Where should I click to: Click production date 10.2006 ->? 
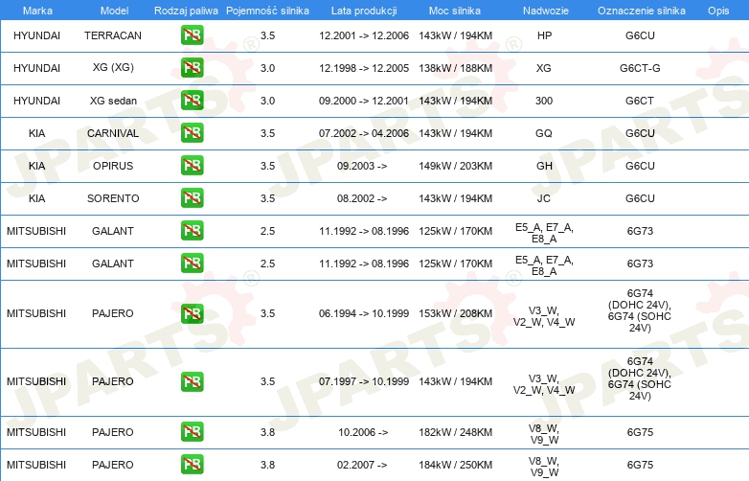(x=363, y=432)
